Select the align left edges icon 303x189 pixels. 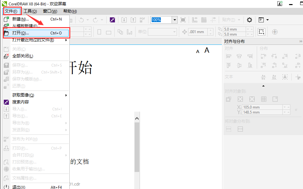point(229,56)
